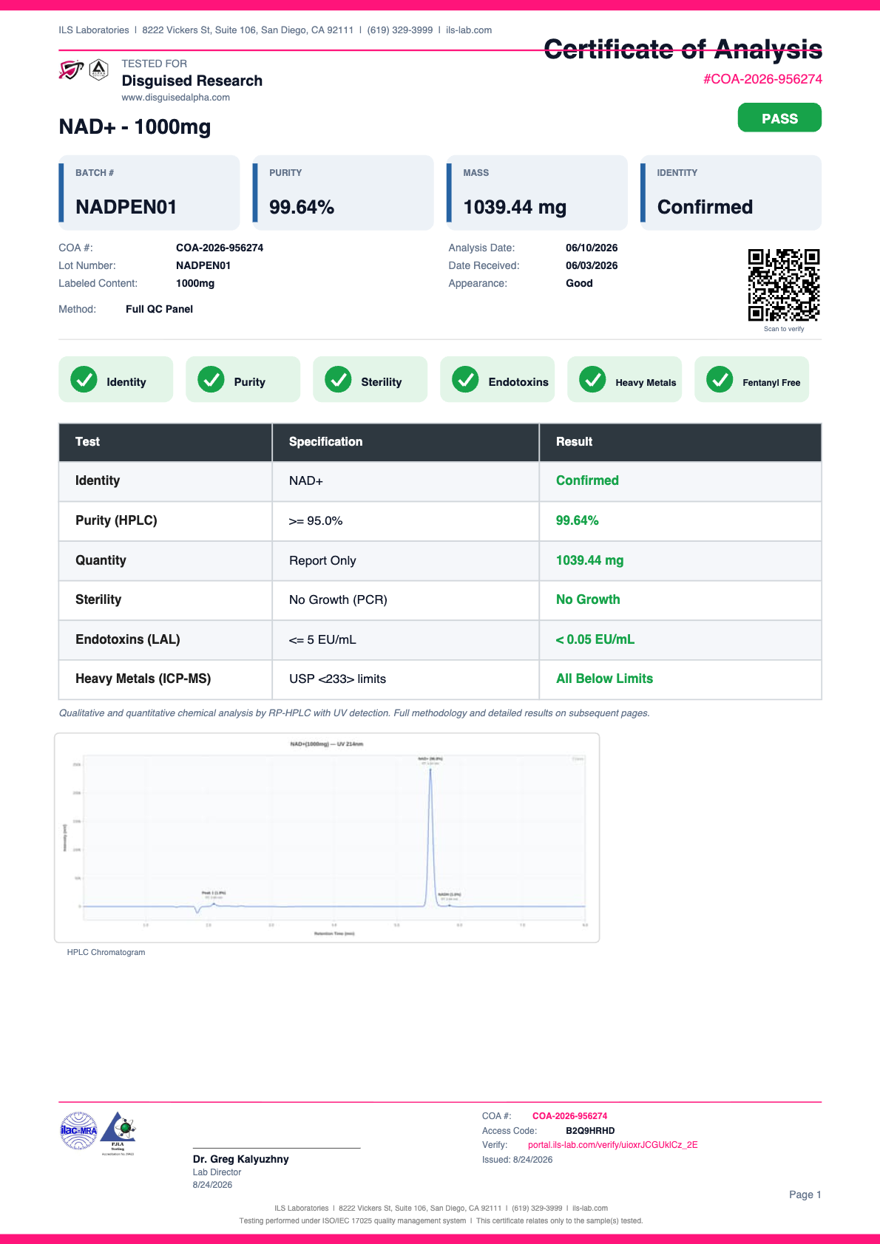
Task: Click the pink #COA-2026-956274 number under the title
Action: click(762, 79)
